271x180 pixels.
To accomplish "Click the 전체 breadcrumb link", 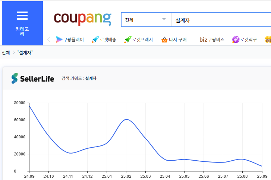I will [6, 52].
